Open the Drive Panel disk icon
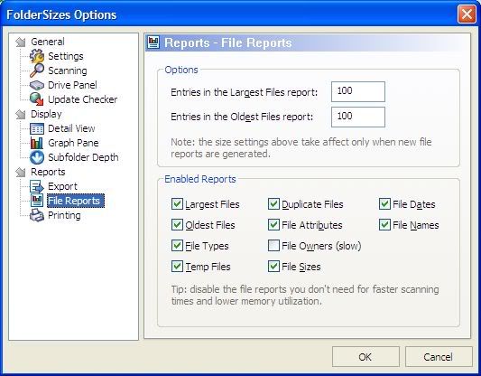This screenshot has width=481, height=376. 37,85
